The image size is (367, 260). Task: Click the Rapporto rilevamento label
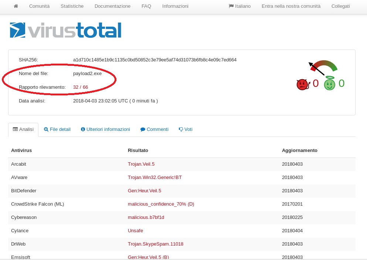click(x=42, y=87)
